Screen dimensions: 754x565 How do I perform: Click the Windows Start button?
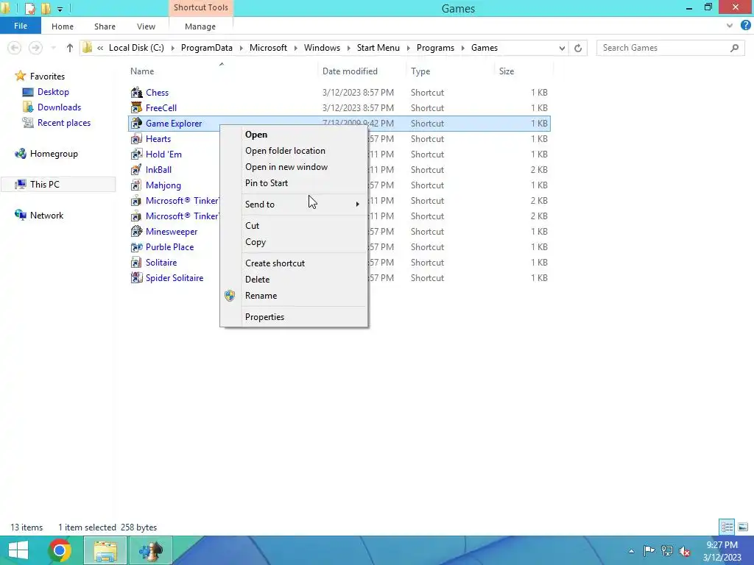click(x=18, y=550)
